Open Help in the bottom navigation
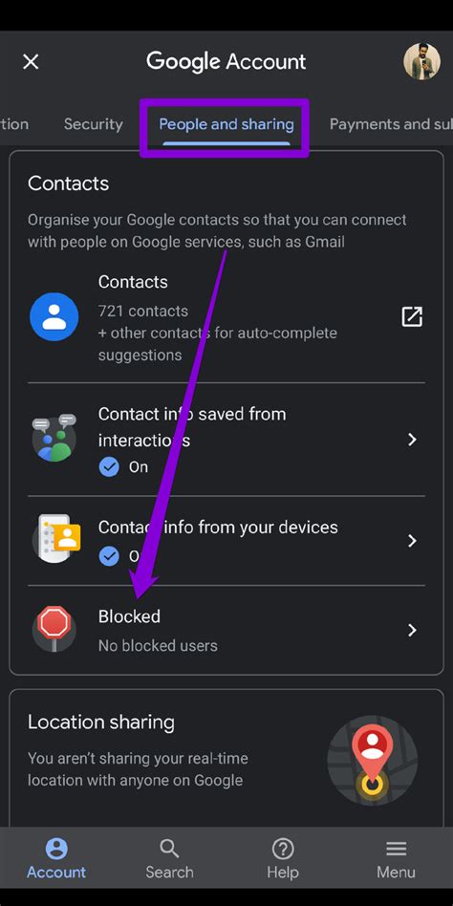This screenshot has height=906, width=453. (283, 858)
